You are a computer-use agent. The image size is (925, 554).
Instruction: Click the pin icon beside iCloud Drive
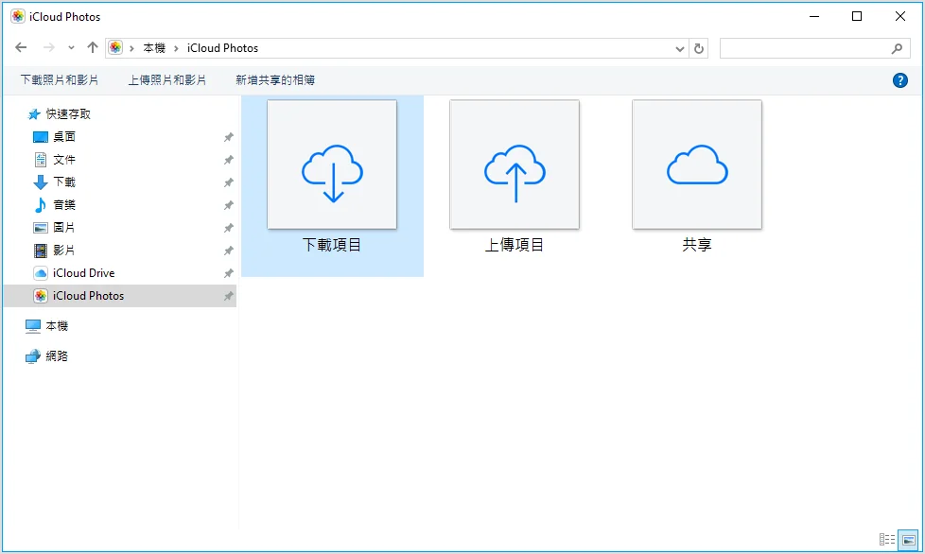pos(228,273)
